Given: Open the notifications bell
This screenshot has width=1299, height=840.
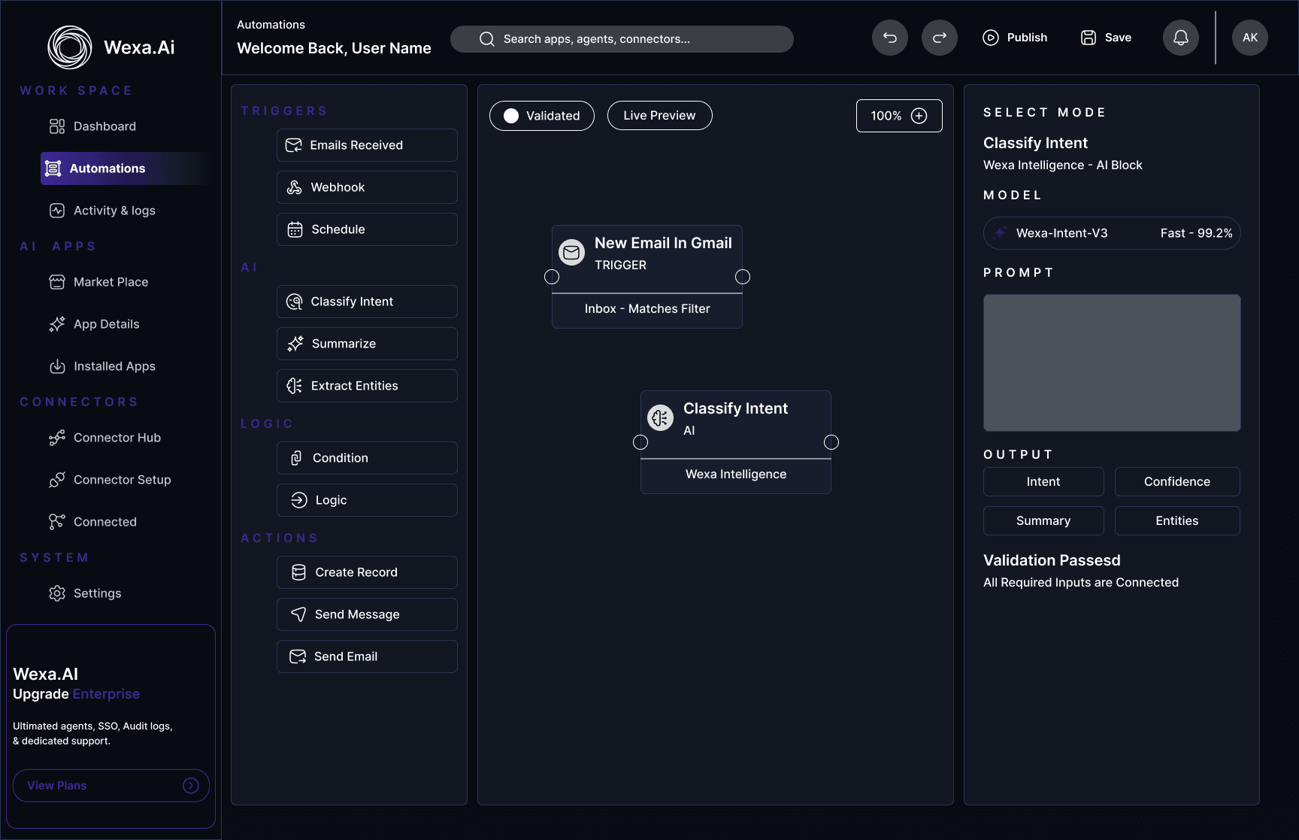Looking at the screenshot, I should point(1181,38).
